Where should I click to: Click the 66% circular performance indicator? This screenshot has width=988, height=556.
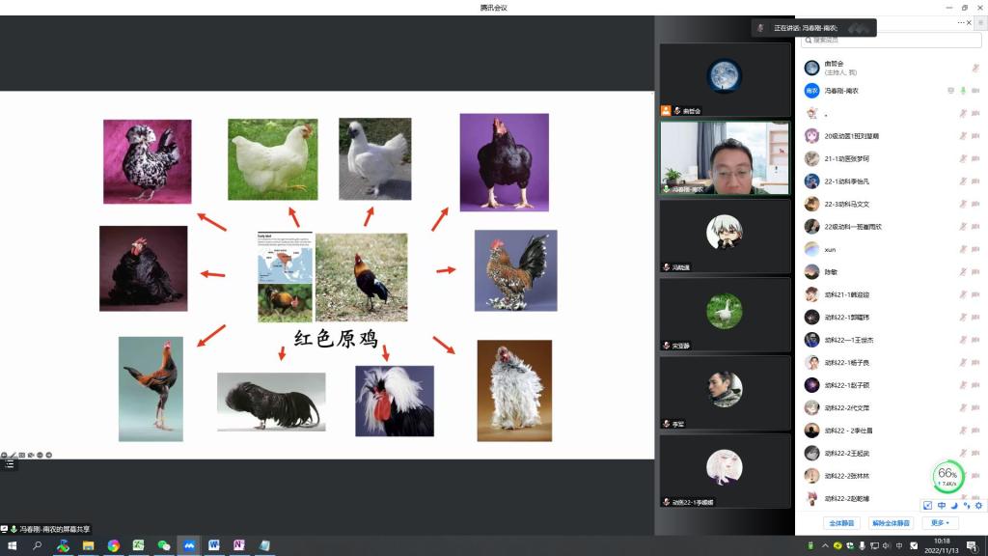tap(947, 475)
